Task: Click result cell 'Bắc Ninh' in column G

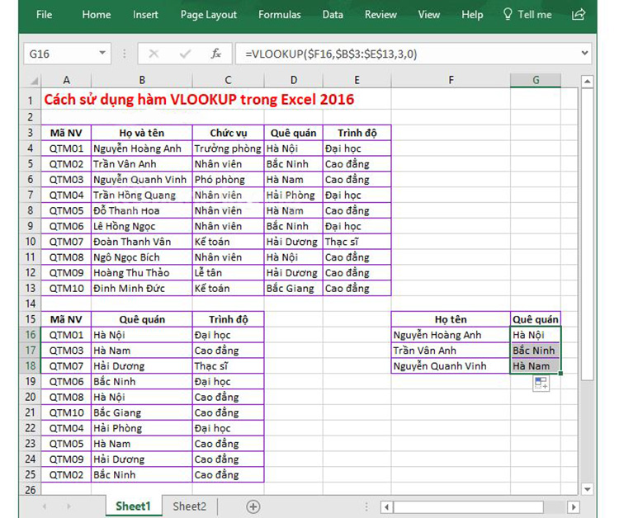Action: [x=536, y=351]
